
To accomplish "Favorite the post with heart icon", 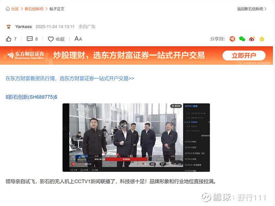I will (51, 39).
